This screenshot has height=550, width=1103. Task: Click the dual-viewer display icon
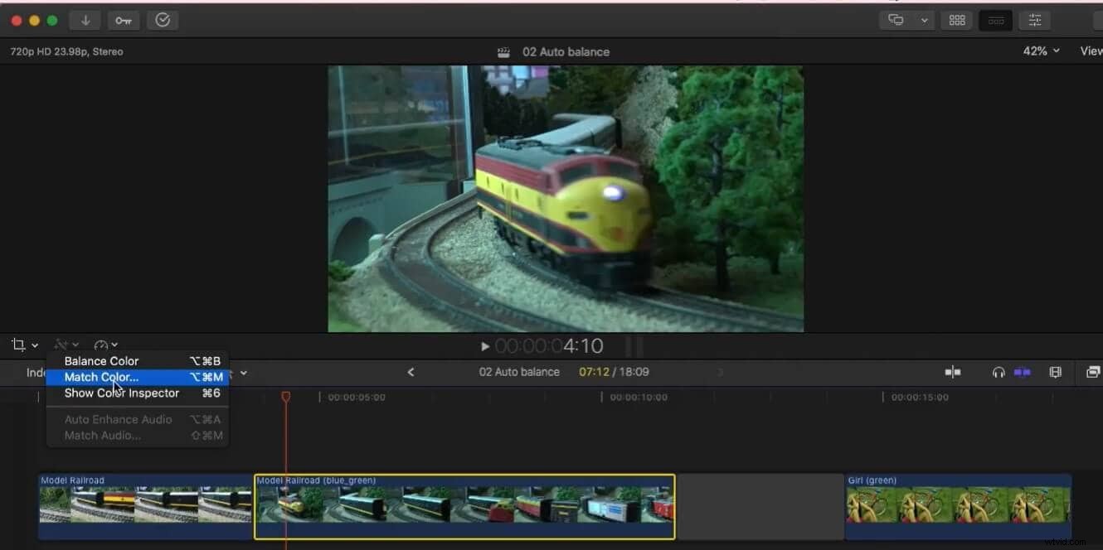point(894,19)
